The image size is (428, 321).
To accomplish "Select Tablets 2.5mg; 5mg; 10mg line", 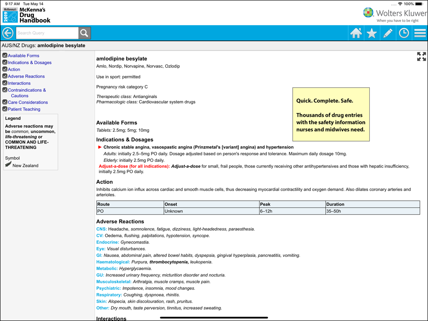I will pos(123,130).
